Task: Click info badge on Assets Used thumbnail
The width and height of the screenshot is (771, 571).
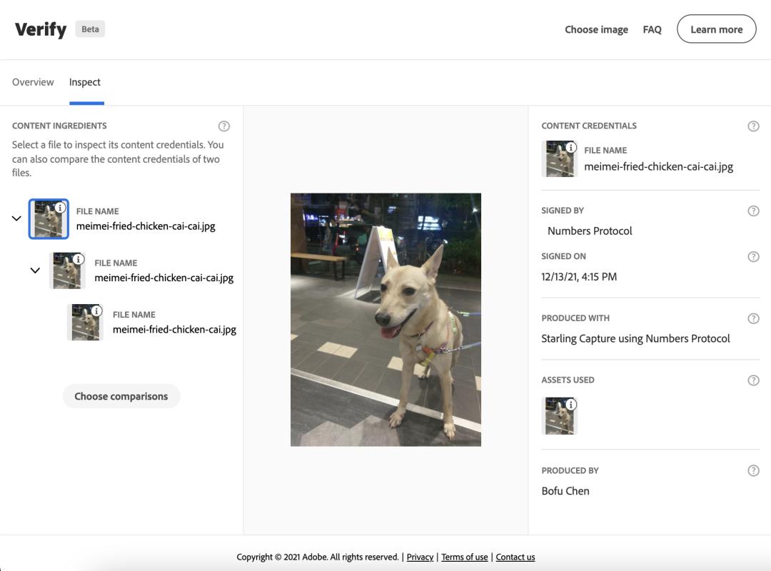Action: pos(571,405)
